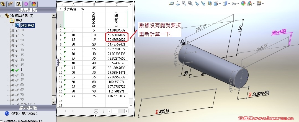Image resolution: width=299 pixels, height=122 pixels.
Task: Select configuration 60 in the tree
Action: click(22, 84)
